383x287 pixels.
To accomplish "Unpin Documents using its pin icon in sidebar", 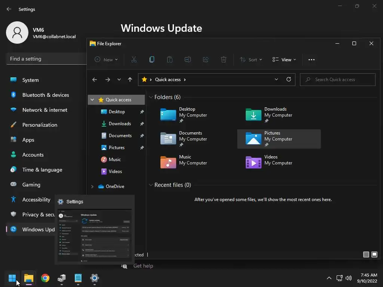I will [142, 136].
